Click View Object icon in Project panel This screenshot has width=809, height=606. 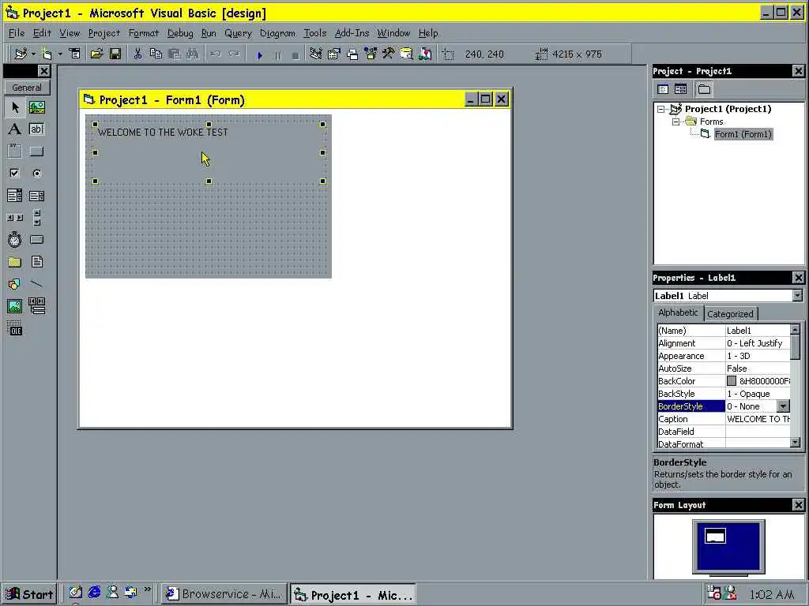point(681,89)
